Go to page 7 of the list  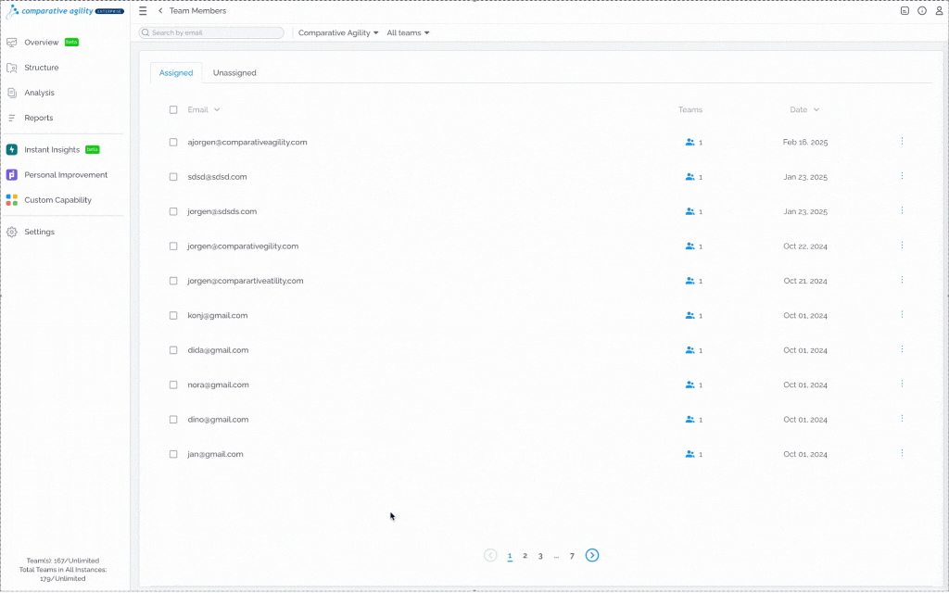tap(572, 556)
